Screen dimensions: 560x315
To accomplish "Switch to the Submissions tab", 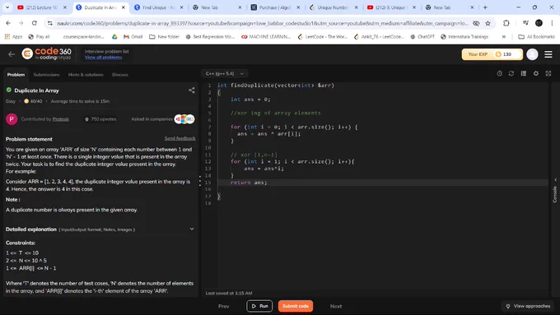I will click(46, 75).
